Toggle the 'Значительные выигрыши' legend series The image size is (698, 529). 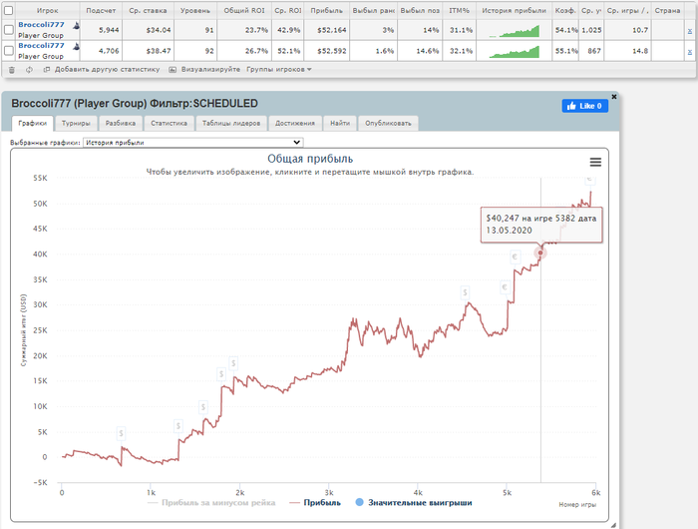(x=414, y=503)
